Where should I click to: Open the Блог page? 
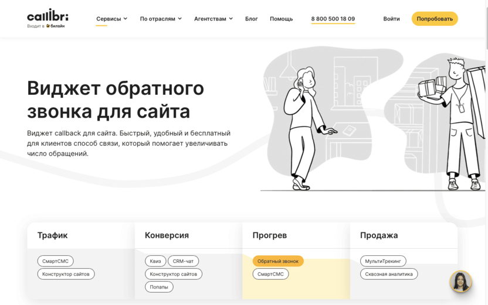(251, 19)
